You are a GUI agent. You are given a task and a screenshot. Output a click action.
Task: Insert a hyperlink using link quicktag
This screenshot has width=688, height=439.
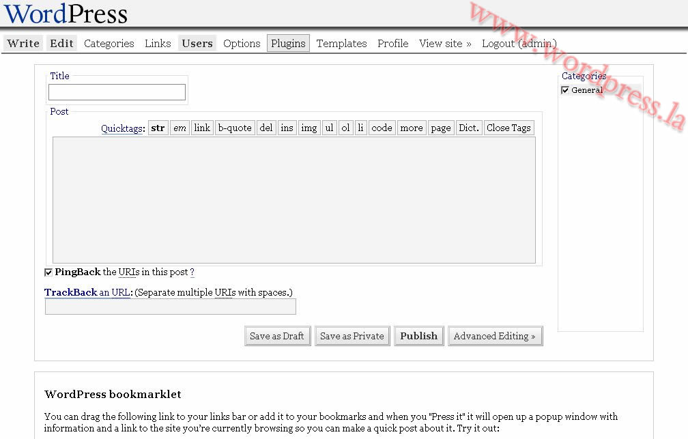click(202, 128)
